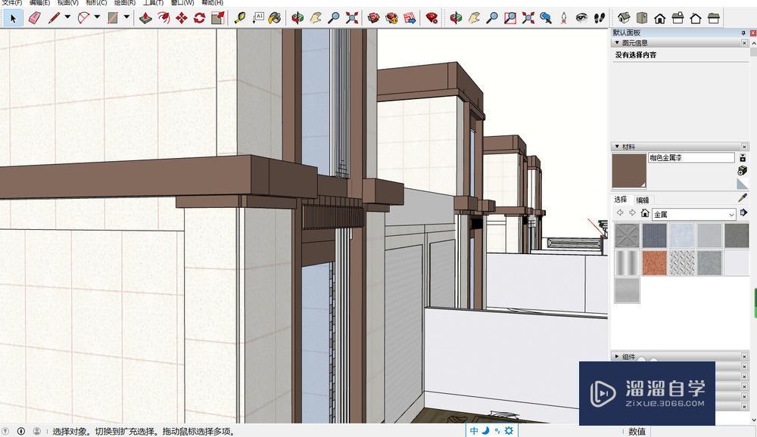Image resolution: width=757 pixels, height=437 pixels.
Task: Pick the Tape Measure tool
Action: (239, 18)
